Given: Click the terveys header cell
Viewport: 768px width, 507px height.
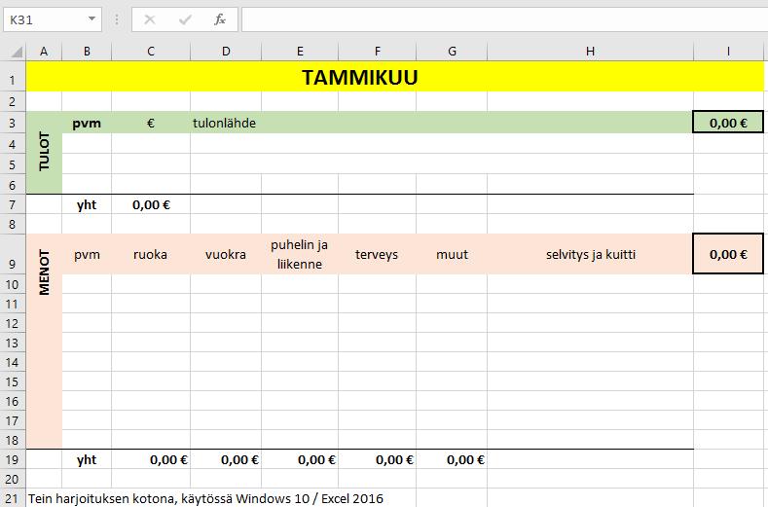Looking at the screenshot, I should coord(377,254).
